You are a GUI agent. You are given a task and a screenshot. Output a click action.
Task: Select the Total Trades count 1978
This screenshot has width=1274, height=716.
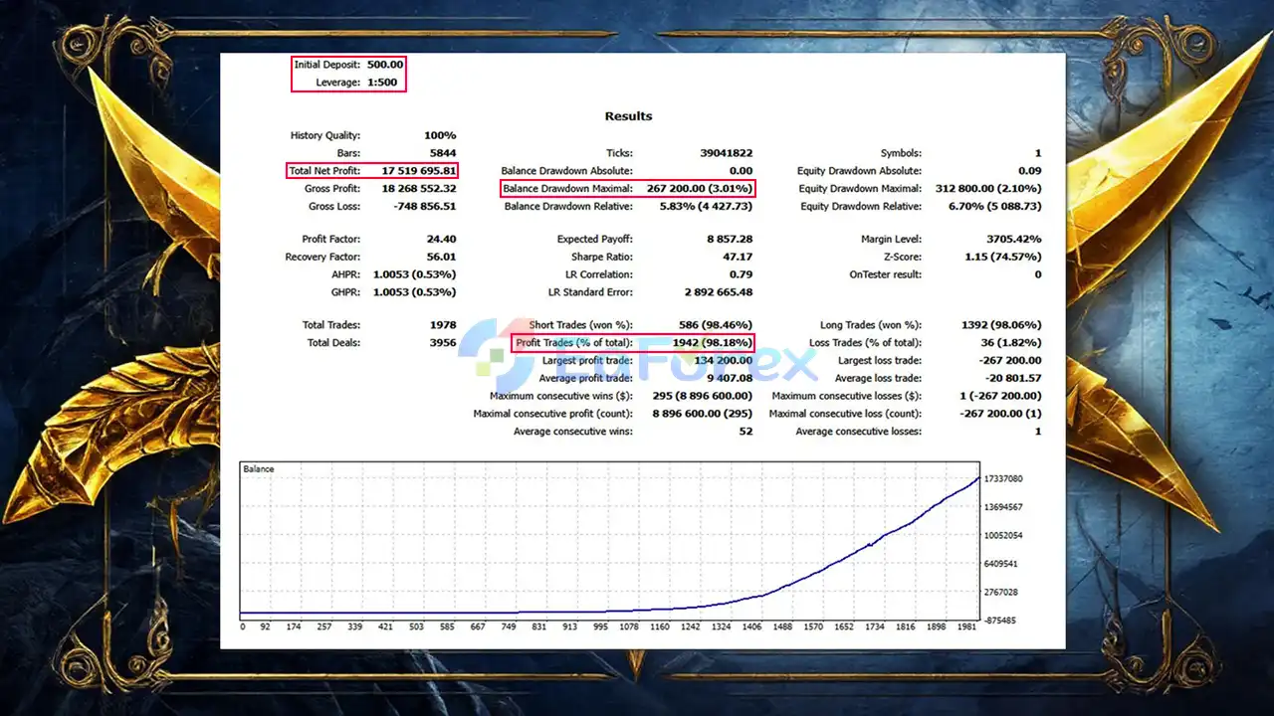click(x=442, y=325)
